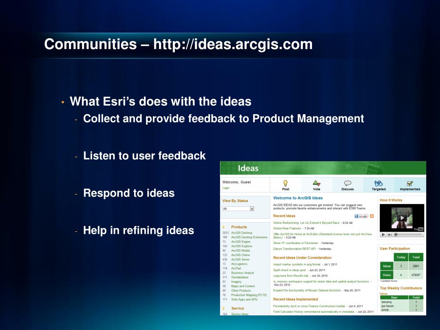Open the View By Status dropdown

point(238,209)
